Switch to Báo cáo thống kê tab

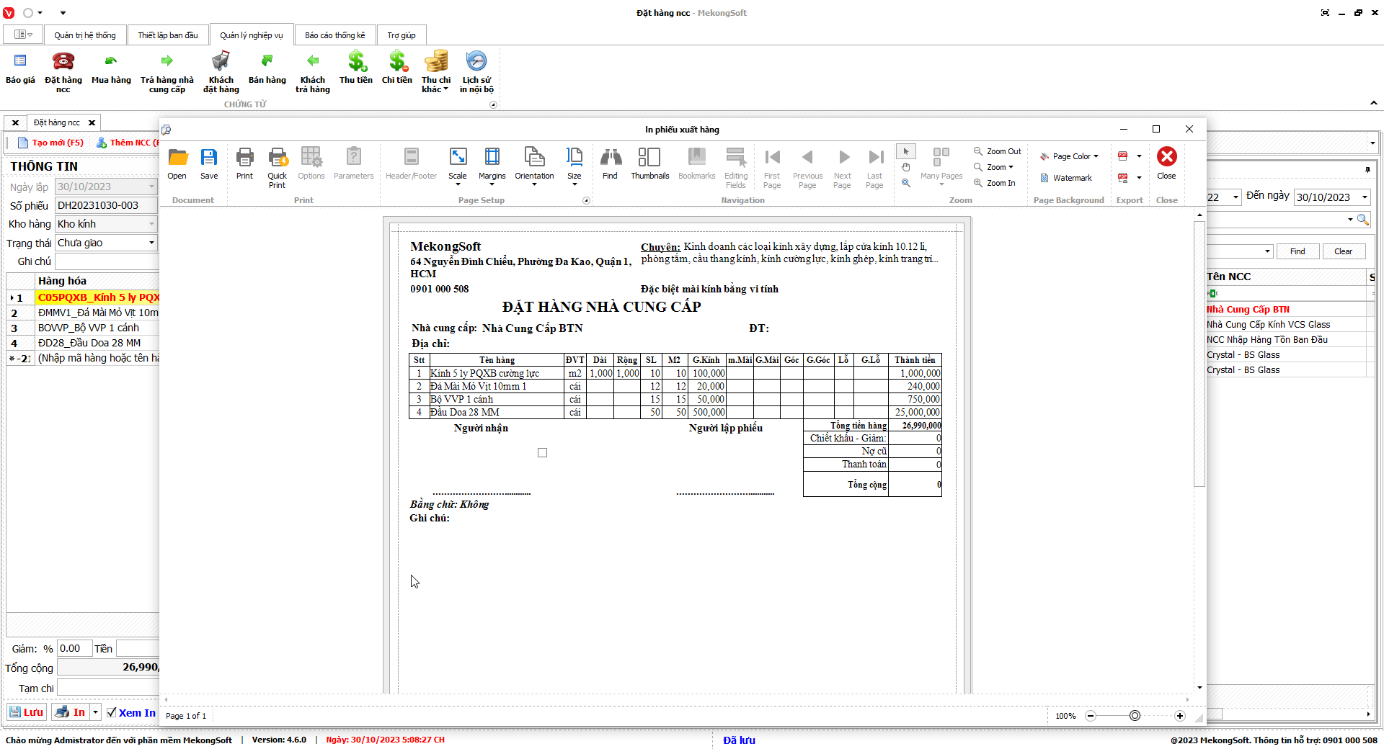[x=334, y=35]
